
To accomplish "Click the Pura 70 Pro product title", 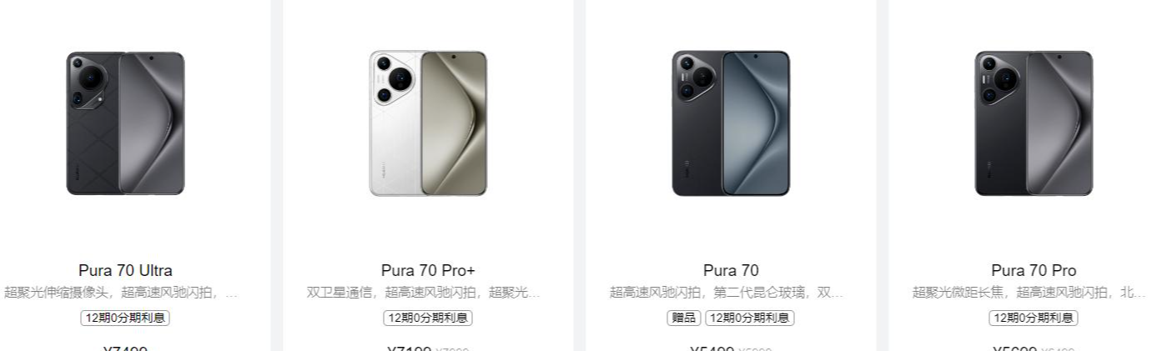I will (x=1034, y=271).
